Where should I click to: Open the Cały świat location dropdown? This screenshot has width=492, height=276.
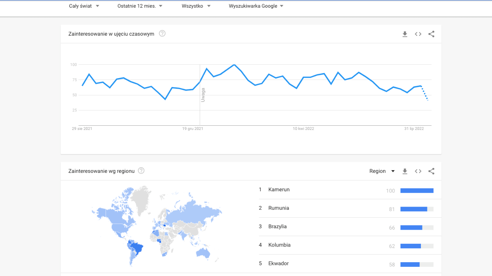click(x=84, y=6)
